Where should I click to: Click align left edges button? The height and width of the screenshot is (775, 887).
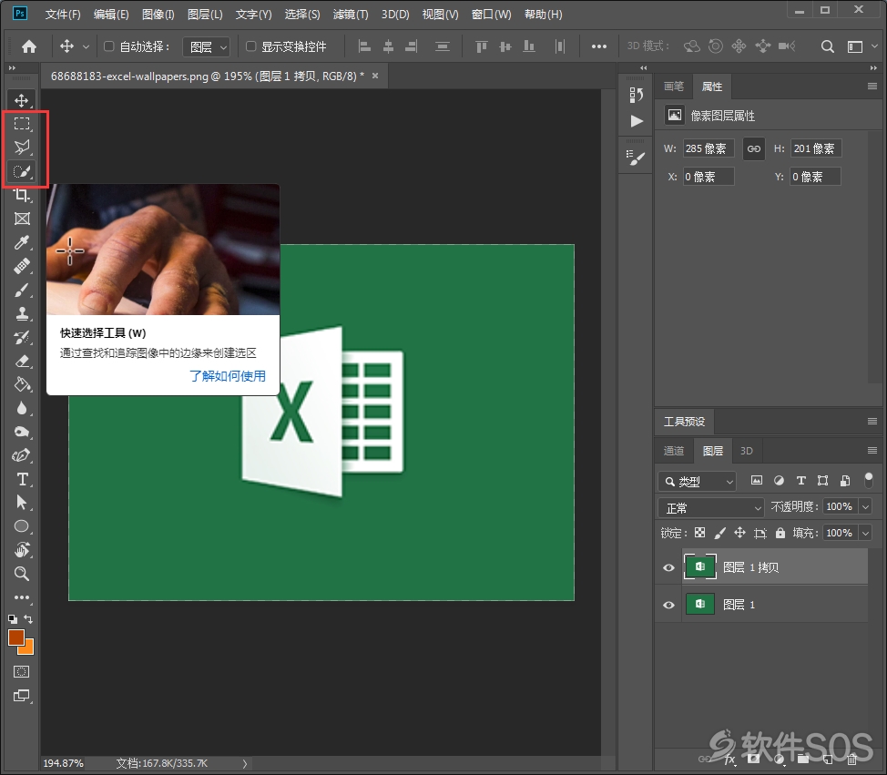(365, 46)
